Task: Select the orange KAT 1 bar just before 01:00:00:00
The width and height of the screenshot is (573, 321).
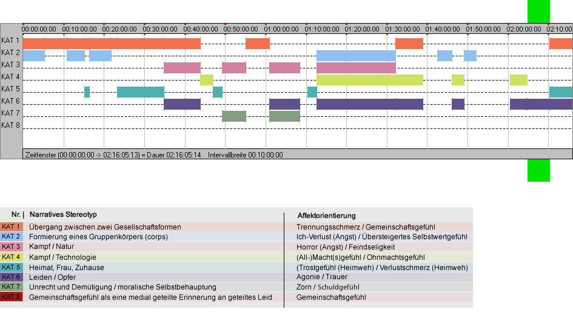Action: (258, 44)
